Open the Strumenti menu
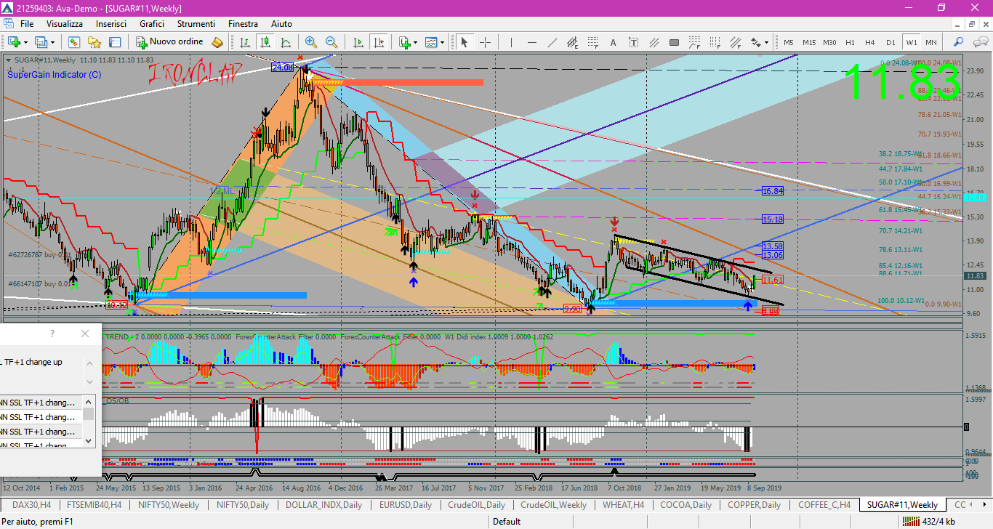 pos(196,24)
